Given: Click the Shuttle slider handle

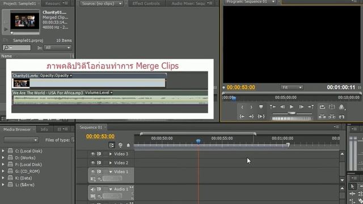Looking at the screenshot, I should 292,113.
